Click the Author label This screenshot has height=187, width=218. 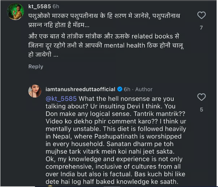click(143, 89)
